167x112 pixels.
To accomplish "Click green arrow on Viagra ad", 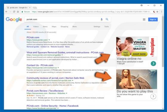I will [153, 63].
